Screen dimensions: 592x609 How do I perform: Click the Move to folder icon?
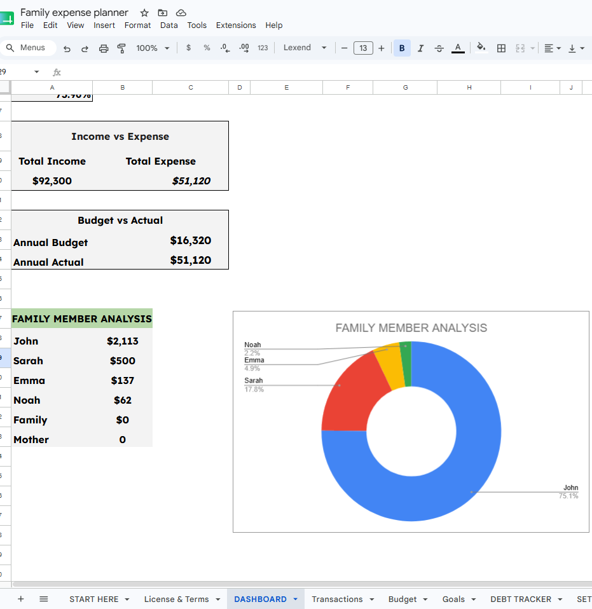point(162,13)
